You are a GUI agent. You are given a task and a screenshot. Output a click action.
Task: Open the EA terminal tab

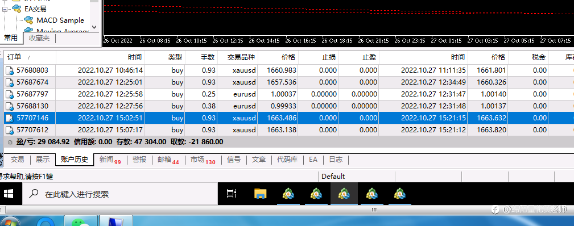[x=313, y=160]
